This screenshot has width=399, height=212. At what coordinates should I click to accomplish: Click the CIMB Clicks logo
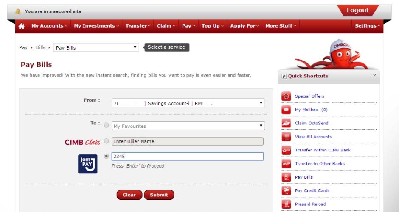click(82, 142)
